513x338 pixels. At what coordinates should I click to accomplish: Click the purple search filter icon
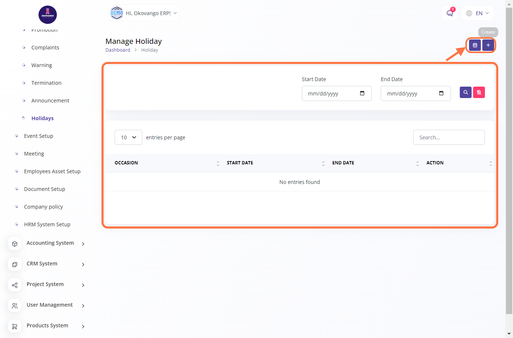[x=466, y=93]
